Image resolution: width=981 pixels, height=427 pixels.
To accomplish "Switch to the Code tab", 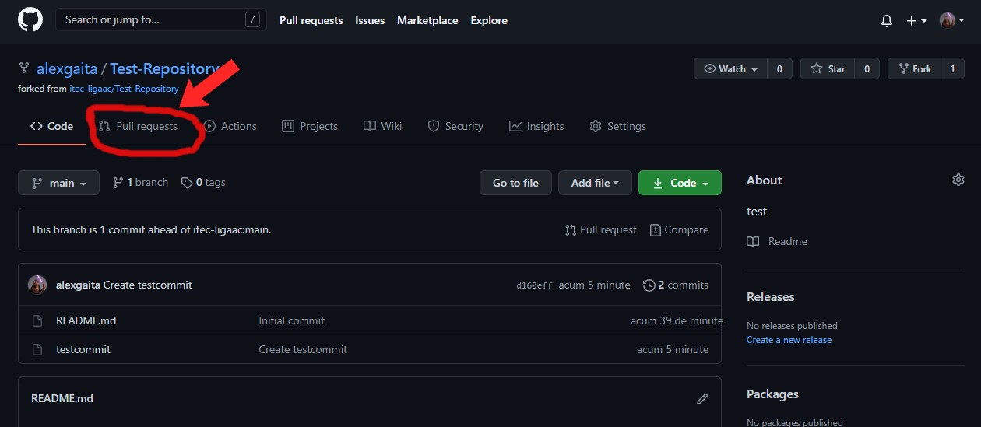I will click(x=51, y=126).
